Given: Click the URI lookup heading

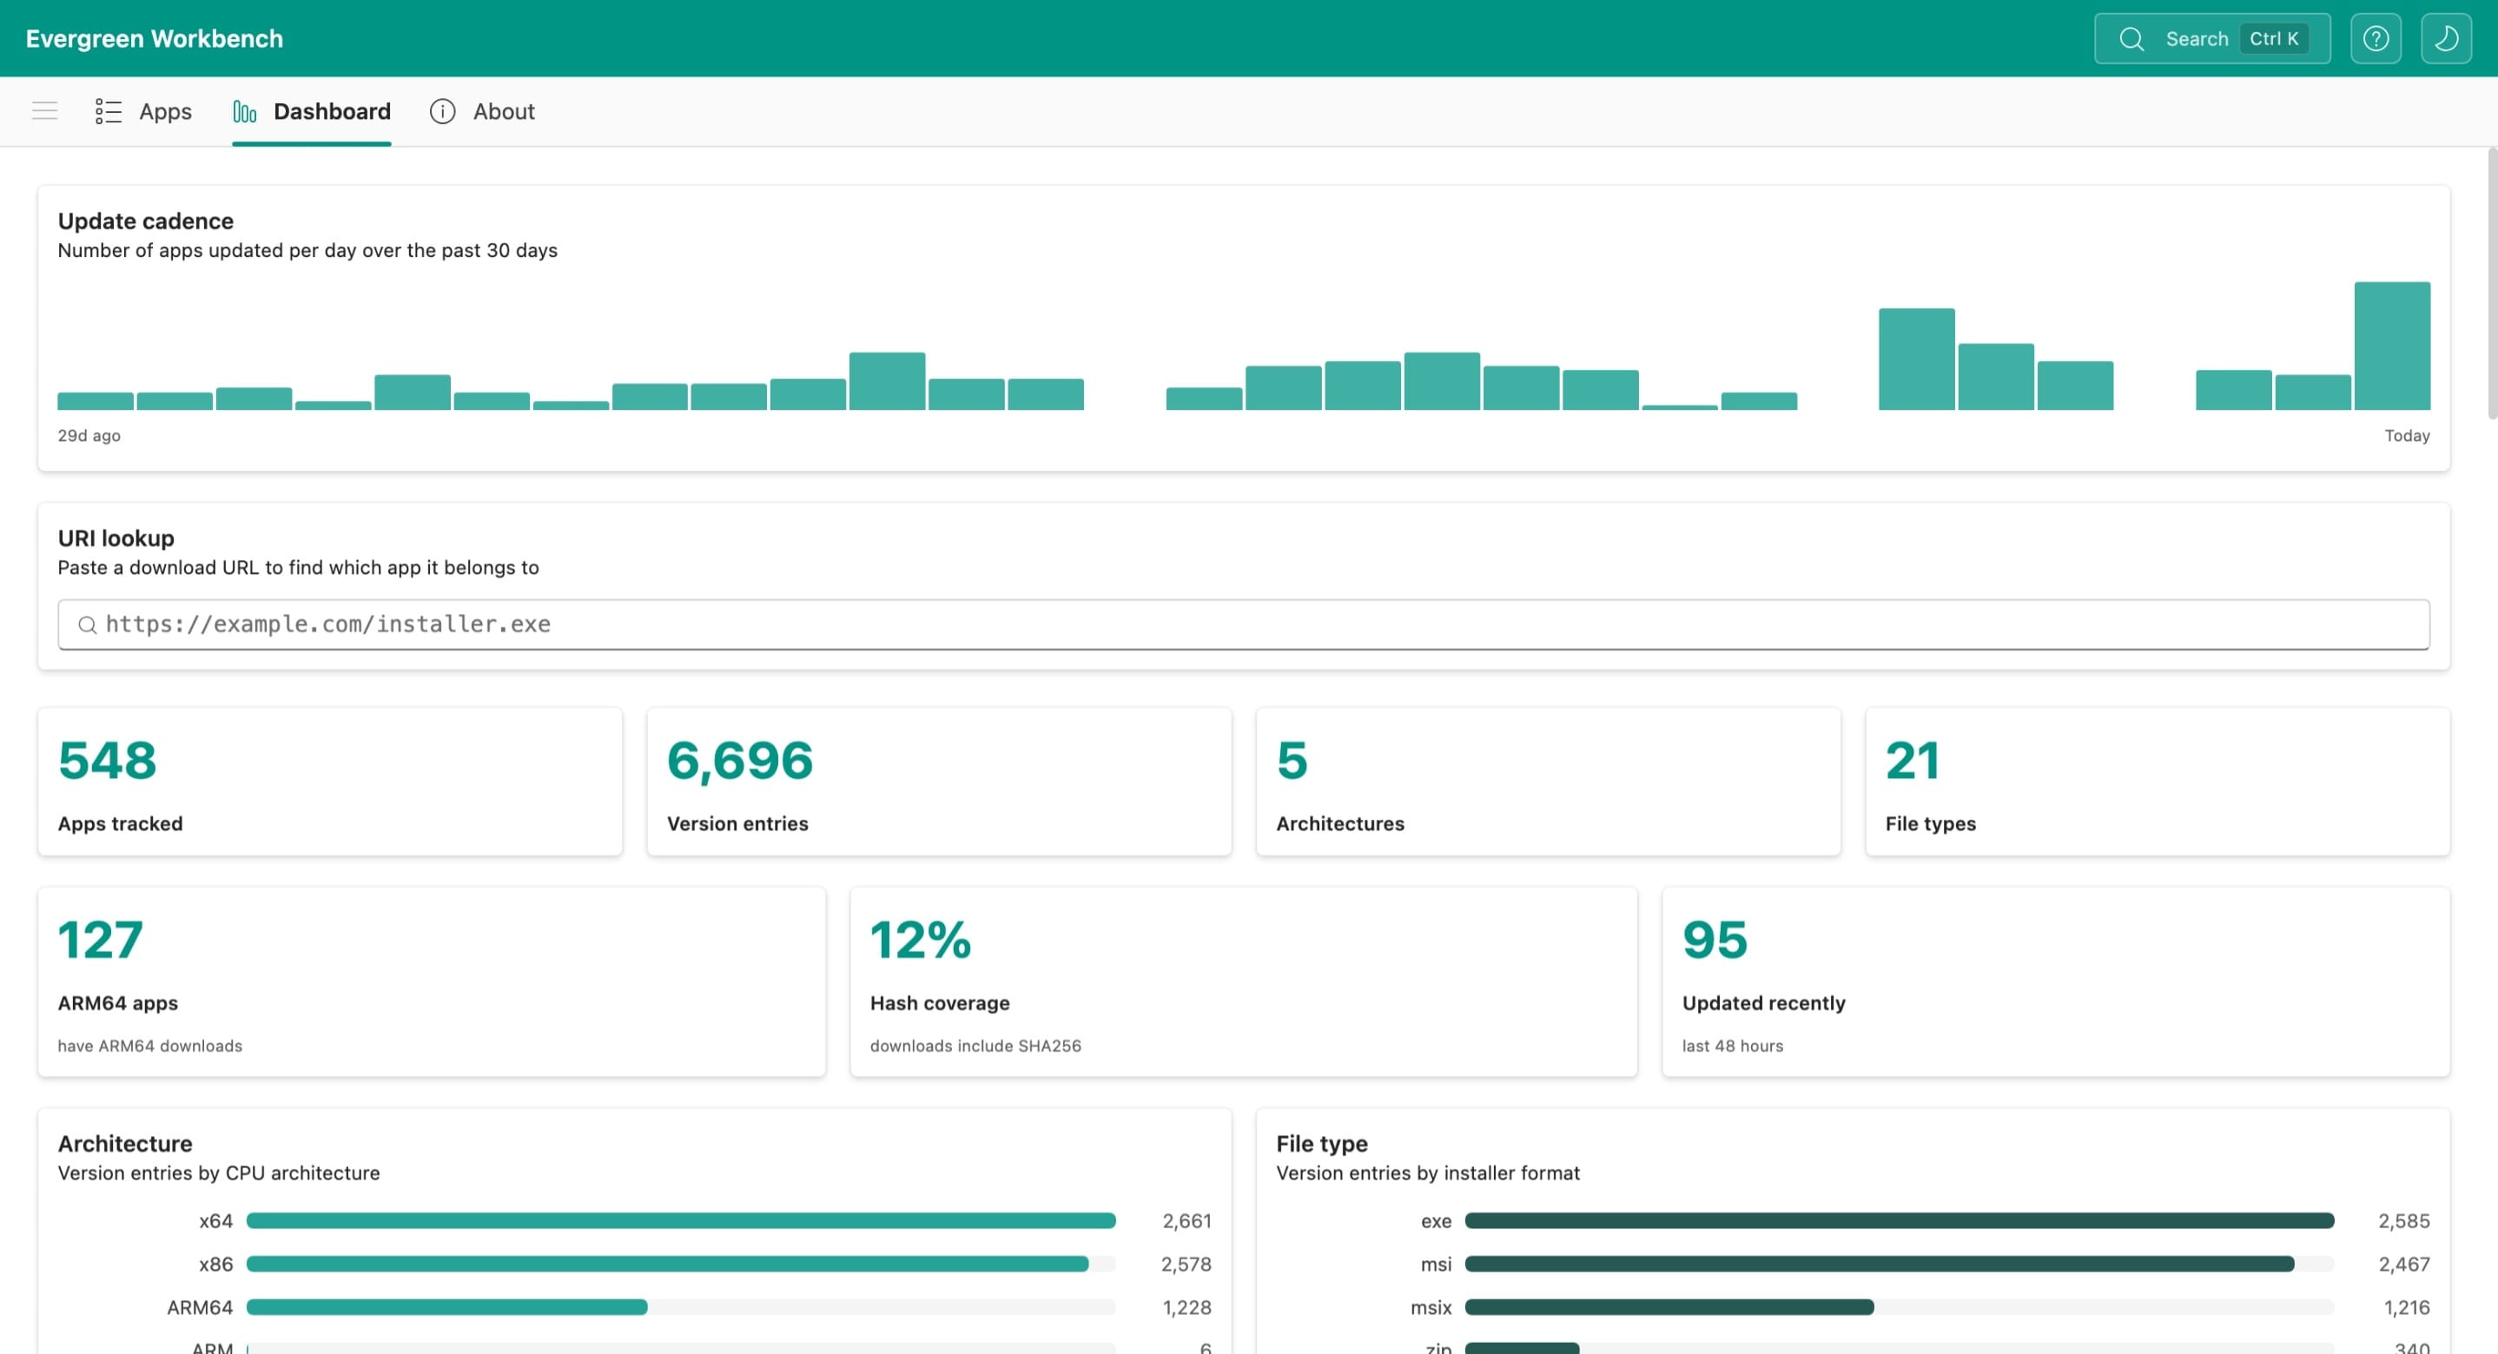Looking at the screenshot, I should pos(116,538).
